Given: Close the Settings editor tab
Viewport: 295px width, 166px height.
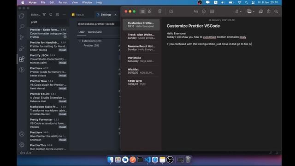Looking at the screenshot, I should pyautogui.click(x=116, y=14).
